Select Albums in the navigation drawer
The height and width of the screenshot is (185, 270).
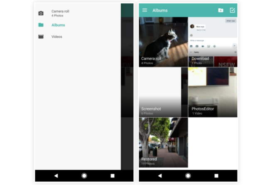[78, 25]
